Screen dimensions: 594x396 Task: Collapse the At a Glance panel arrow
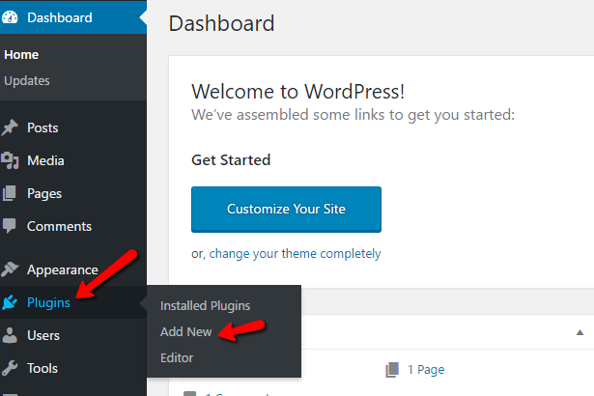click(x=580, y=332)
